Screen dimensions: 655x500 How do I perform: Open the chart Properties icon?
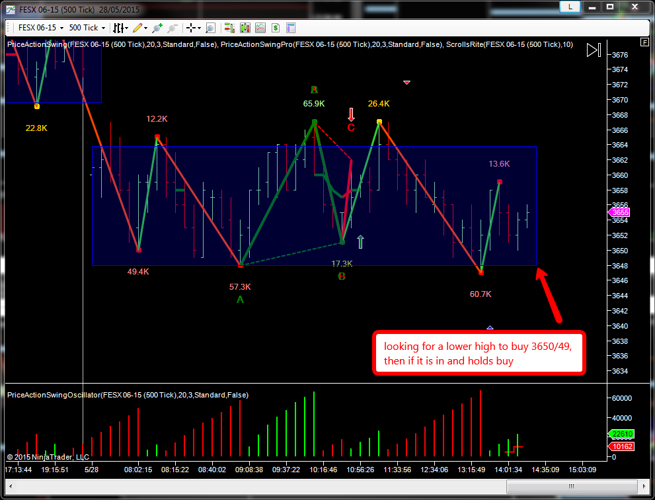pyautogui.click(x=291, y=28)
